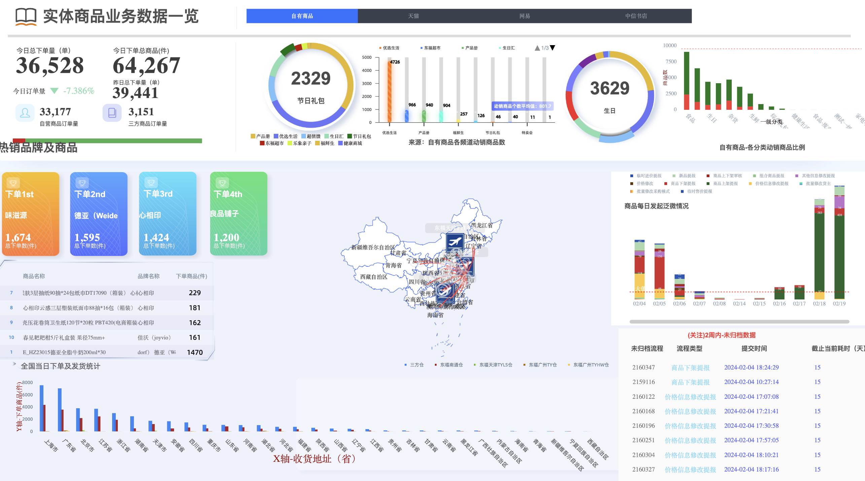Go to next legend page arrow
Image resolution: width=865 pixels, height=481 pixels.
point(552,48)
